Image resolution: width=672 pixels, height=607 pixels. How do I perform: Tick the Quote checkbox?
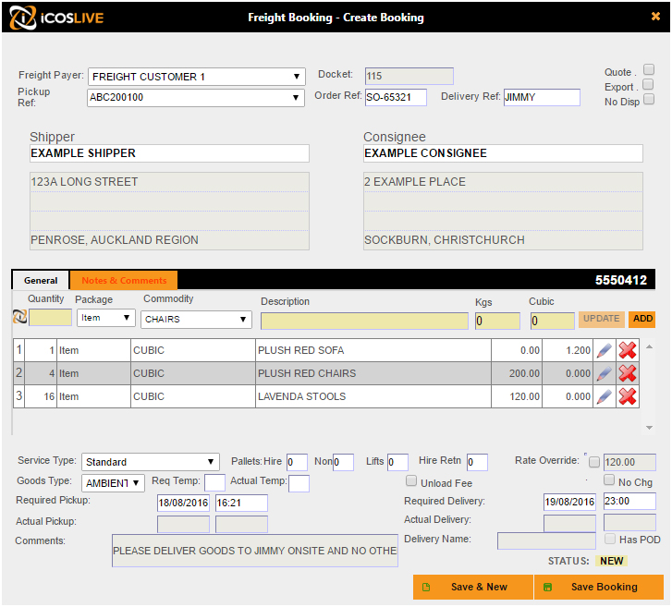point(649,69)
